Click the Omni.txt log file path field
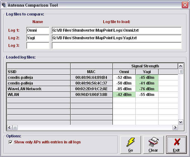 point(117,30)
